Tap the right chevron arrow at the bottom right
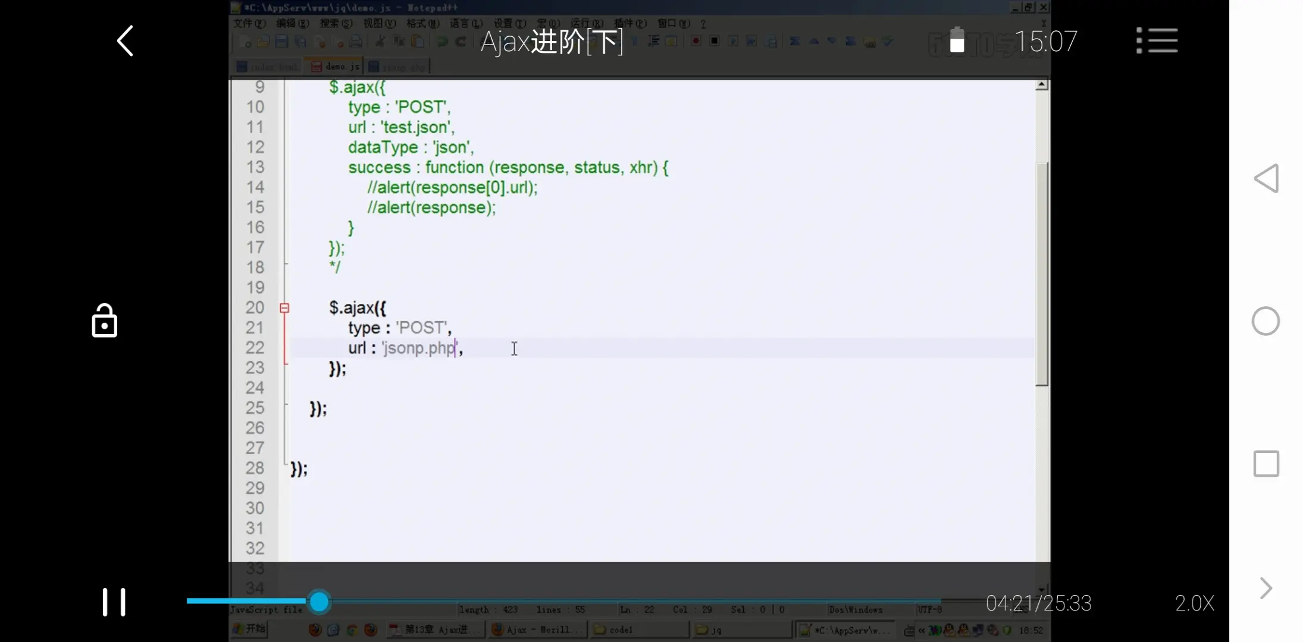The image size is (1303, 642). click(x=1266, y=588)
